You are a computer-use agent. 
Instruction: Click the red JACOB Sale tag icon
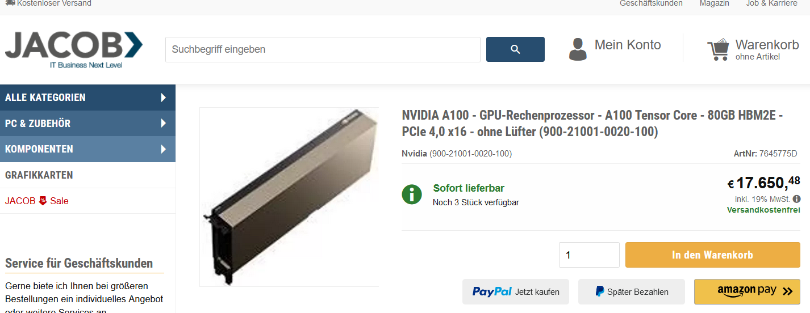tap(43, 201)
